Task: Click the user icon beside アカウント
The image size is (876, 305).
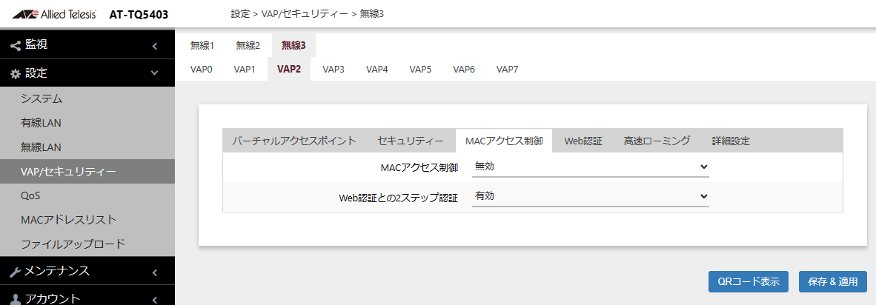Action: (x=15, y=299)
